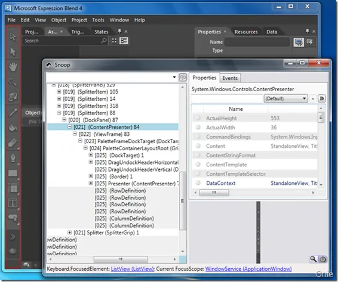Click Snoop's magnifier zoom icon
338x282 pixels.
(x=313, y=259)
